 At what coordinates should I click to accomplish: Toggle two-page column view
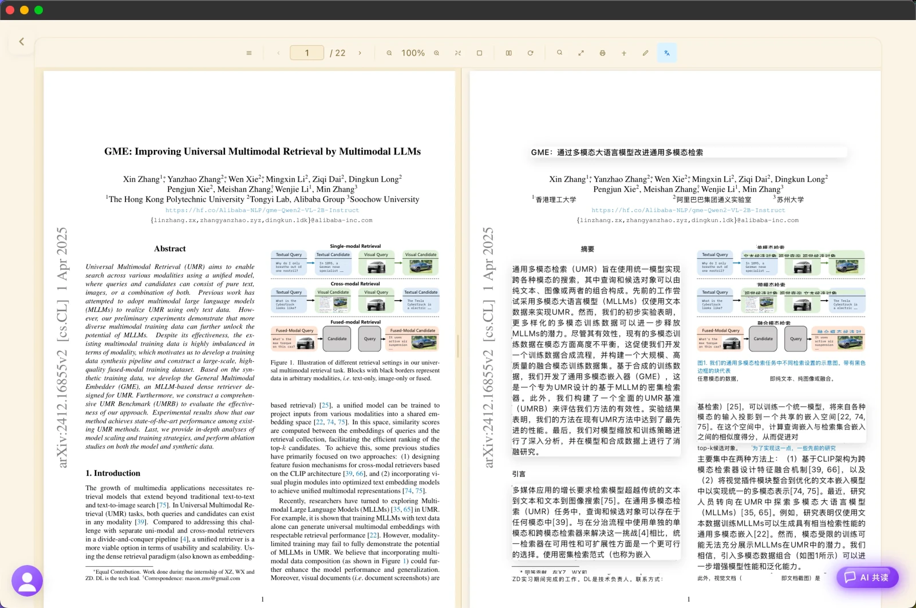tap(509, 53)
